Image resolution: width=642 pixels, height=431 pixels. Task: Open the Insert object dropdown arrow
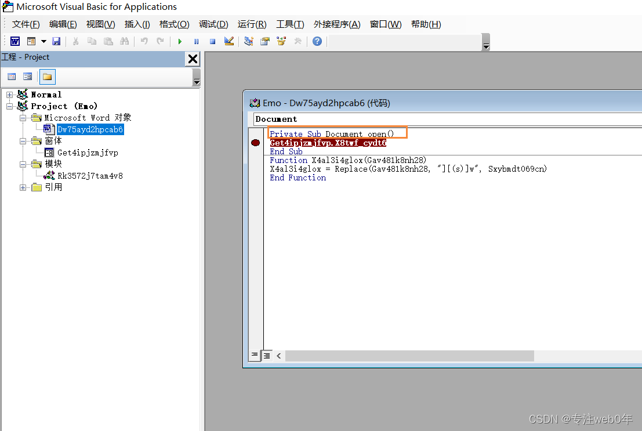[43, 41]
